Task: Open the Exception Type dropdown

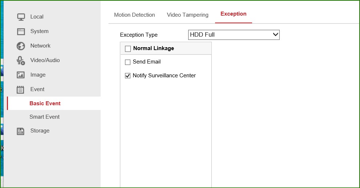Action: tap(234, 35)
